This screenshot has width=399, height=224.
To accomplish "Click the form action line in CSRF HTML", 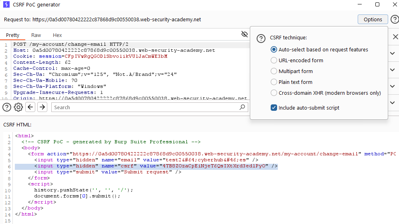I will coord(212,154).
